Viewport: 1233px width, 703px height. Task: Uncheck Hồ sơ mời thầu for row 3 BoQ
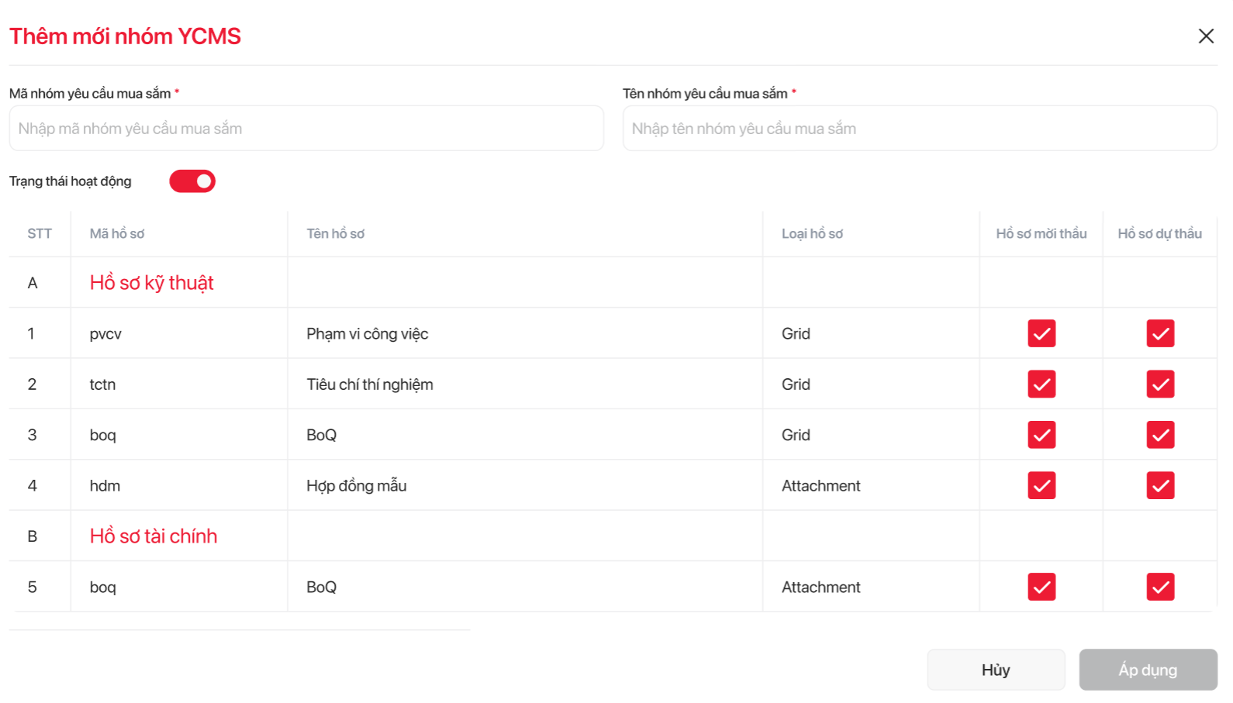pos(1041,435)
